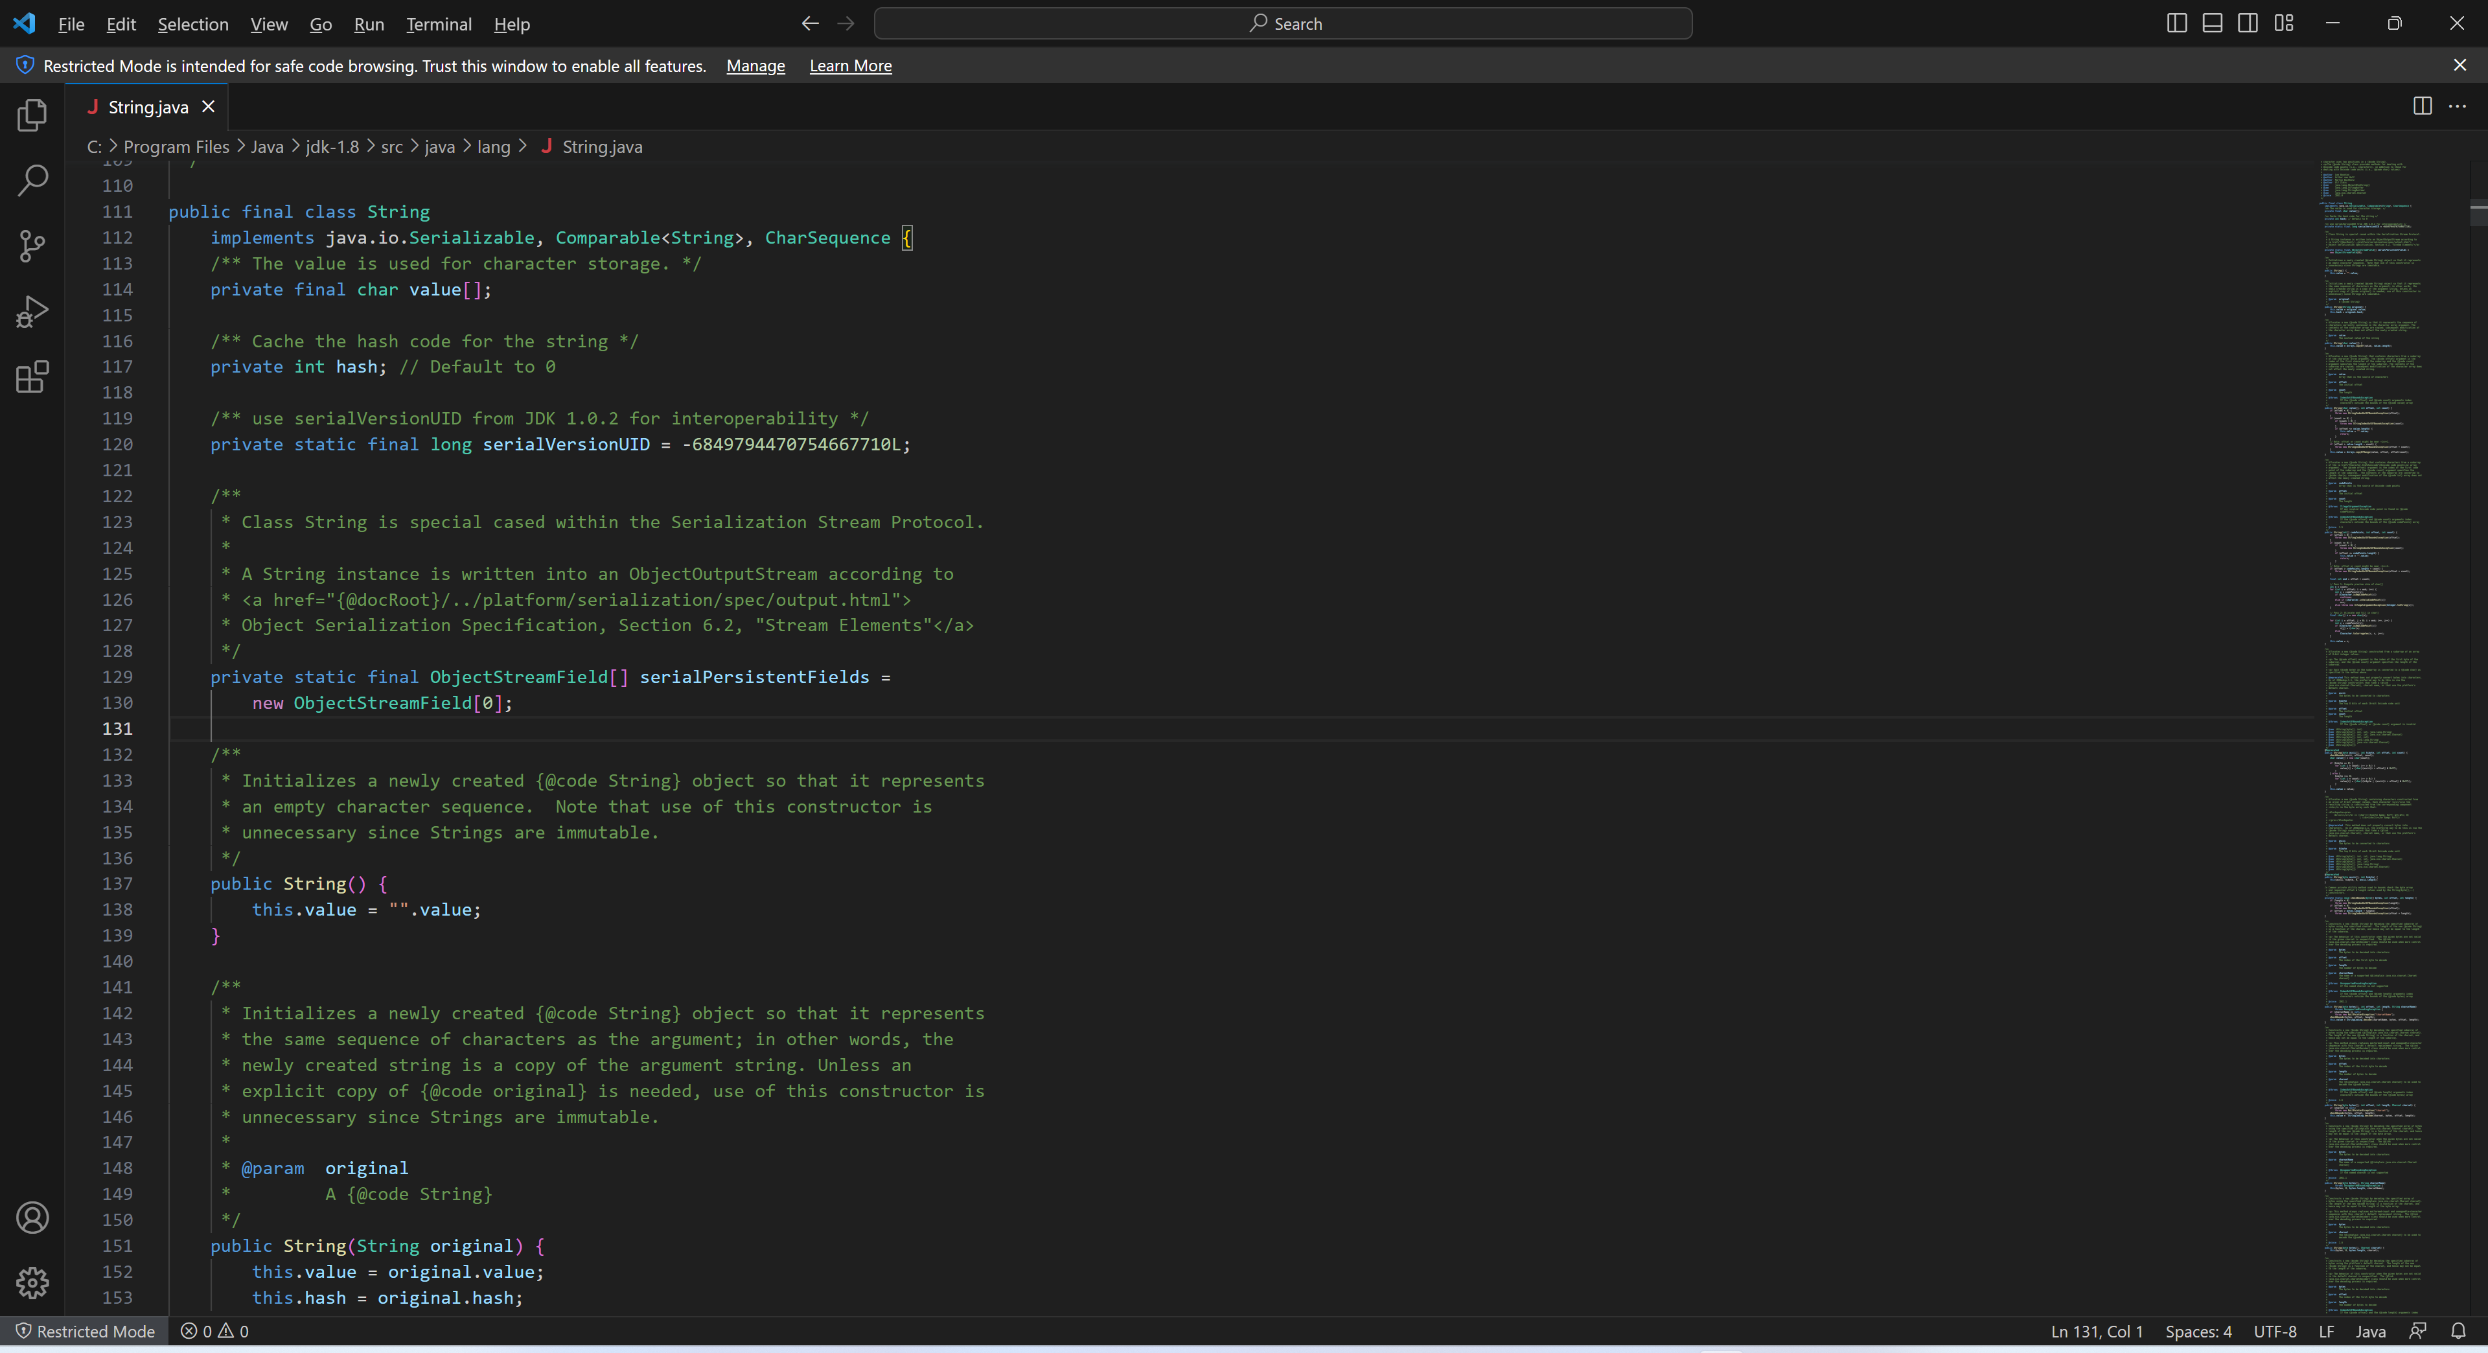Expand the C: breadcrumb
The width and height of the screenshot is (2488, 1353).
[94, 147]
